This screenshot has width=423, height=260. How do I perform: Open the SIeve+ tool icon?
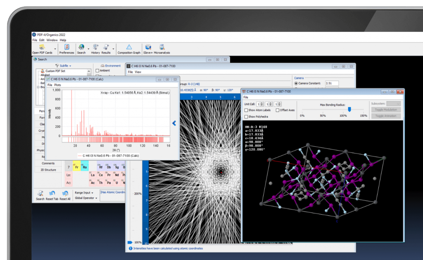coord(148,47)
